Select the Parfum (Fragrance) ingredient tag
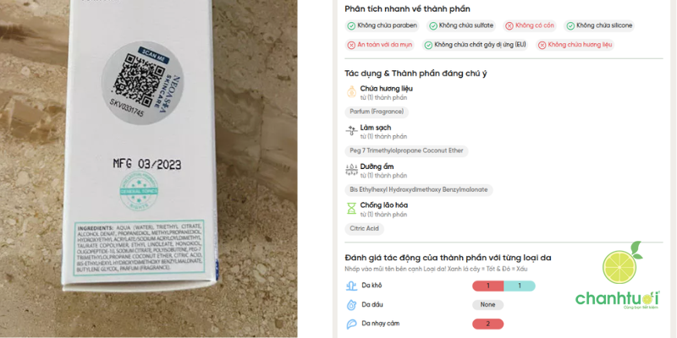Image resolution: width=677 pixels, height=338 pixels. coord(377,112)
